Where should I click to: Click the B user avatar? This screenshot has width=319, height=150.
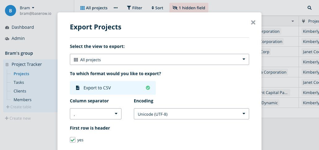coord(10,11)
